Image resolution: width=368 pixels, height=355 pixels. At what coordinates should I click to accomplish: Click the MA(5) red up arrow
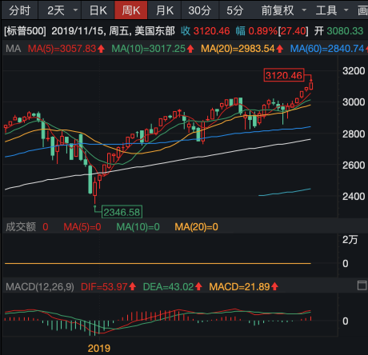[101, 49]
